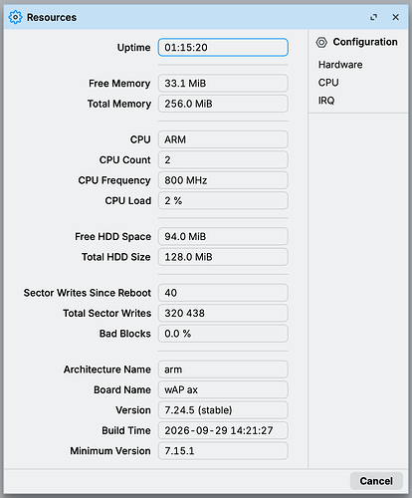Click the 'CPU Load' label

pyautogui.click(x=128, y=201)
